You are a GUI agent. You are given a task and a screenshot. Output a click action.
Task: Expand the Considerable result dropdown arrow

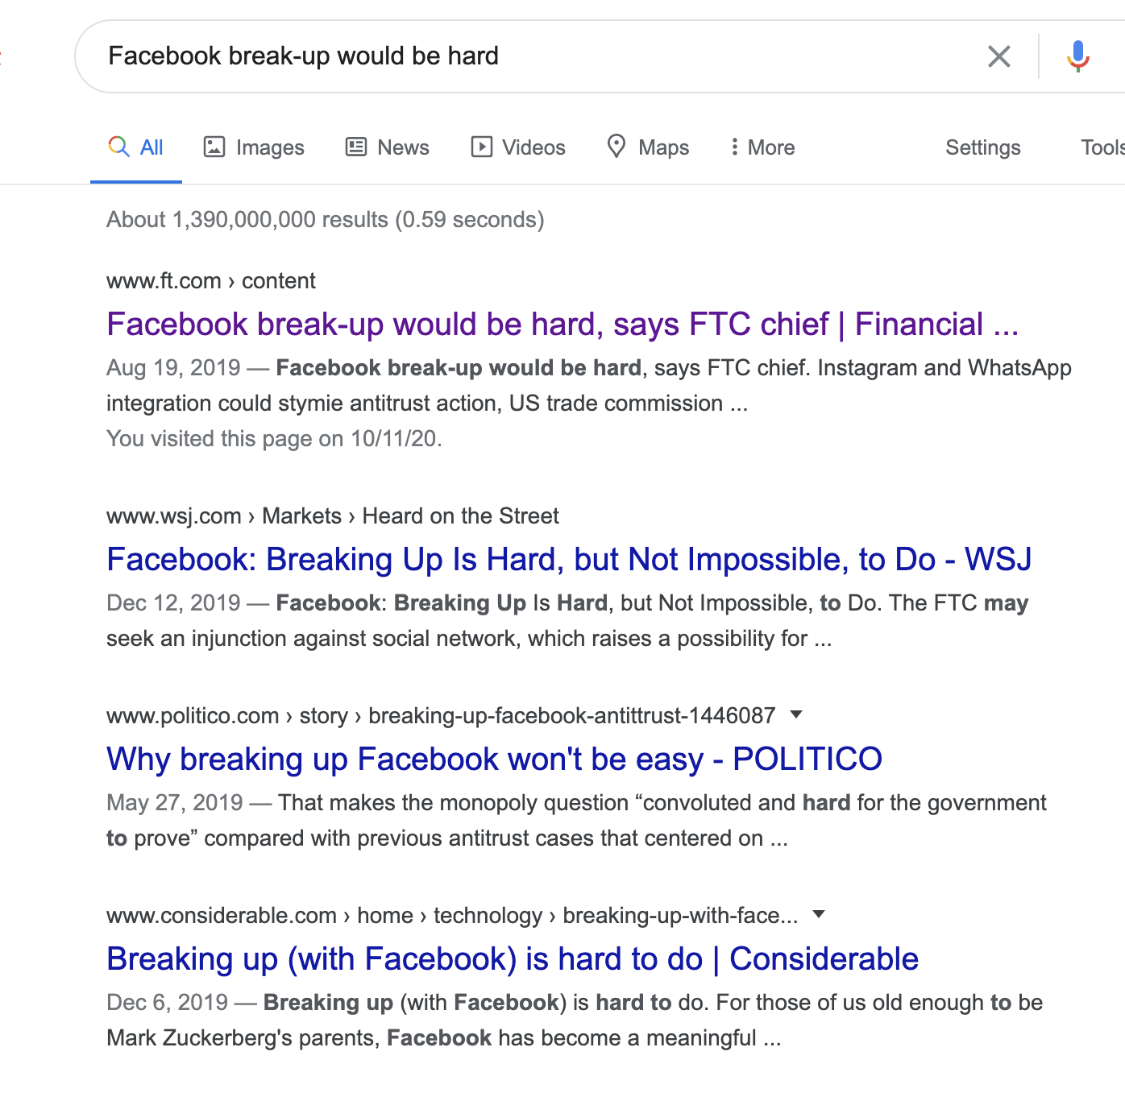coord(819,914)
